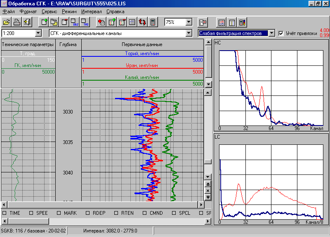Image resolution: width=330 pixels, height=237 pixels.
Task: Click the calculator icon in toolbar
Action: (x=153, y=22)
